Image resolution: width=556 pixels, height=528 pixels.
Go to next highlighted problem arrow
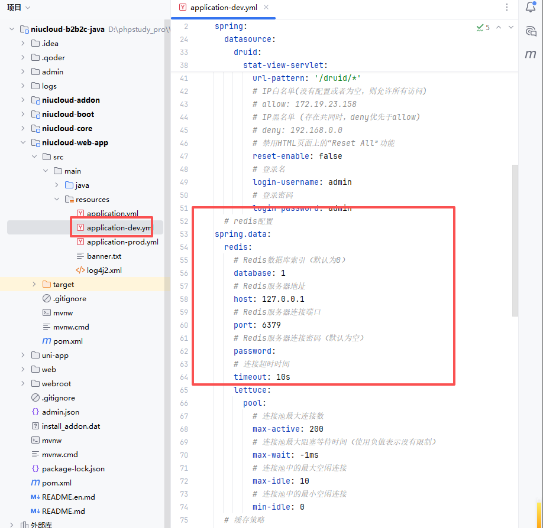click(511, 27)
